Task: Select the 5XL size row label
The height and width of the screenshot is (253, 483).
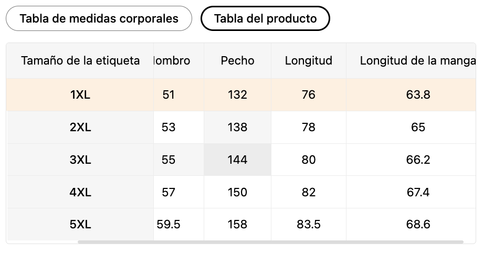Action: point(80,224)
